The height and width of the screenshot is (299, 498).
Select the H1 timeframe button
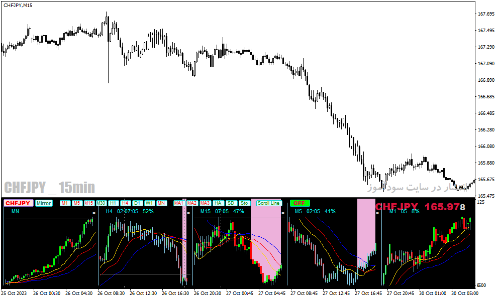pyautogui.click(x=113, y=203)
